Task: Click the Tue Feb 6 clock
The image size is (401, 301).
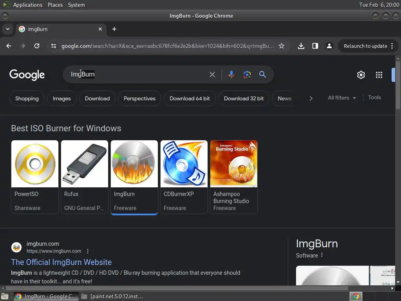Action: (379, 5)
